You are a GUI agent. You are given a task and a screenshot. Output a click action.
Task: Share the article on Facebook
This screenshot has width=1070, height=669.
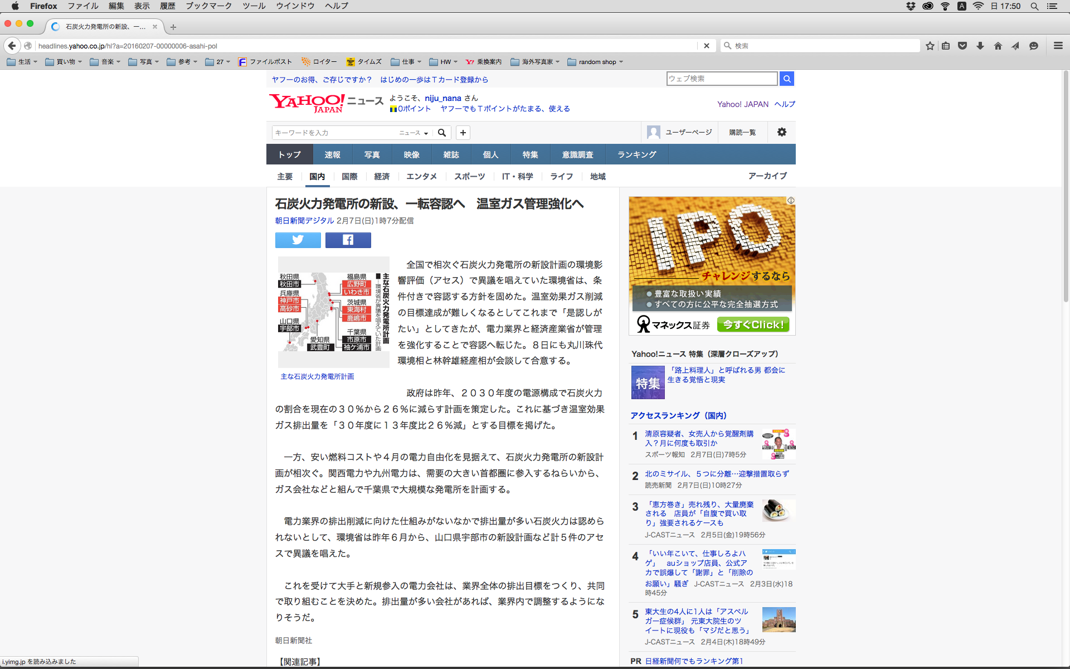(x=348, y=240)
